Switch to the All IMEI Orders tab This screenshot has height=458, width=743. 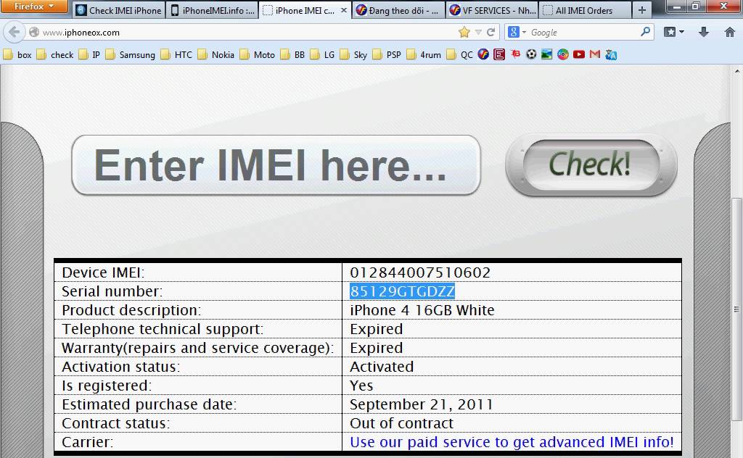[585, 10]
